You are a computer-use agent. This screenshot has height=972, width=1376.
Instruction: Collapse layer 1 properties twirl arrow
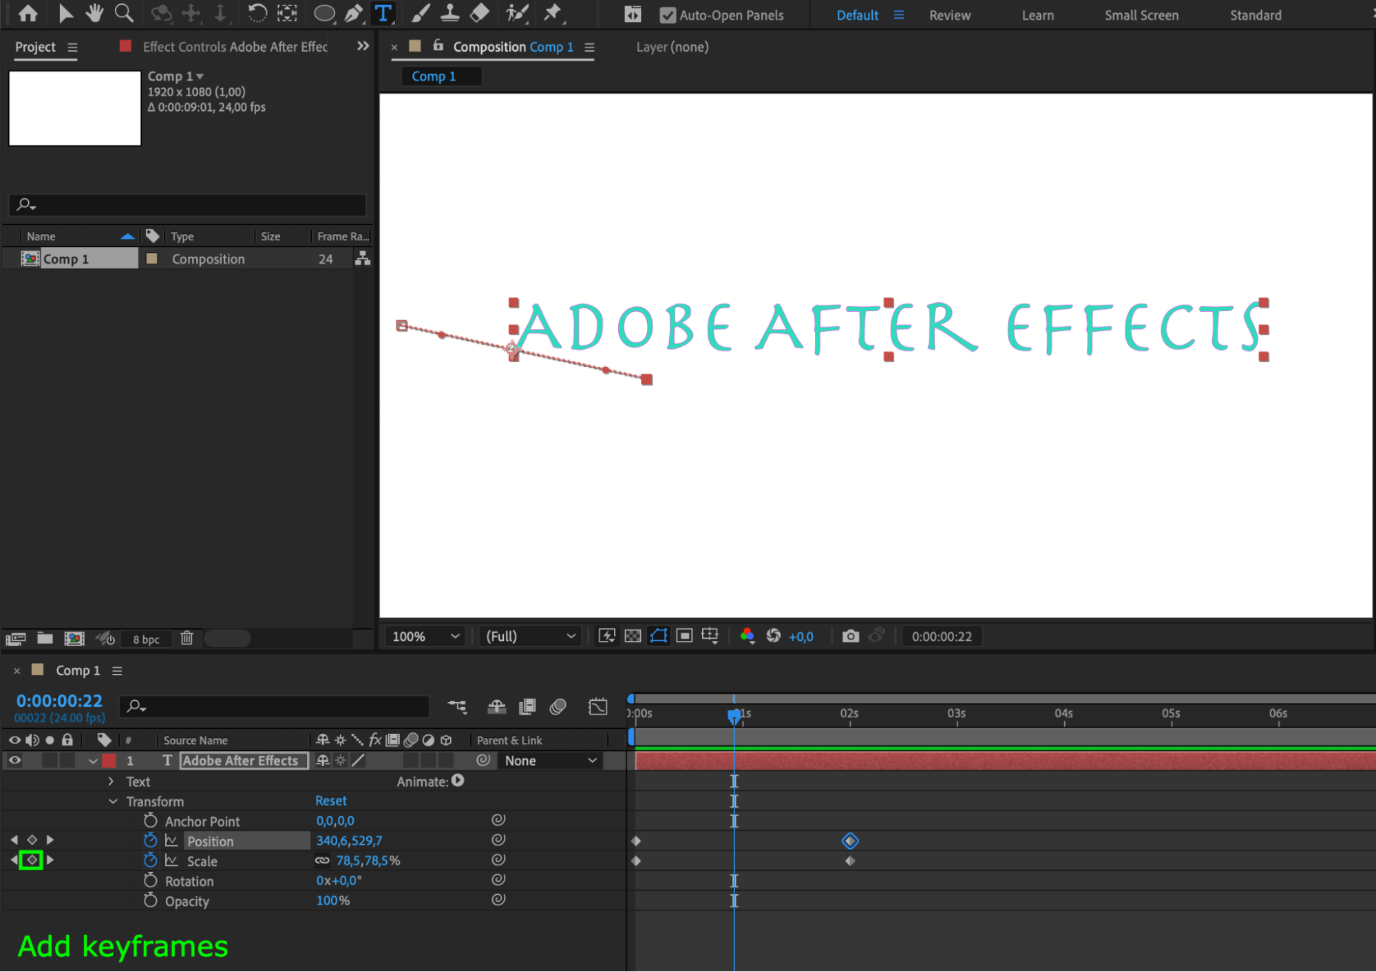[x=93, y=761]
